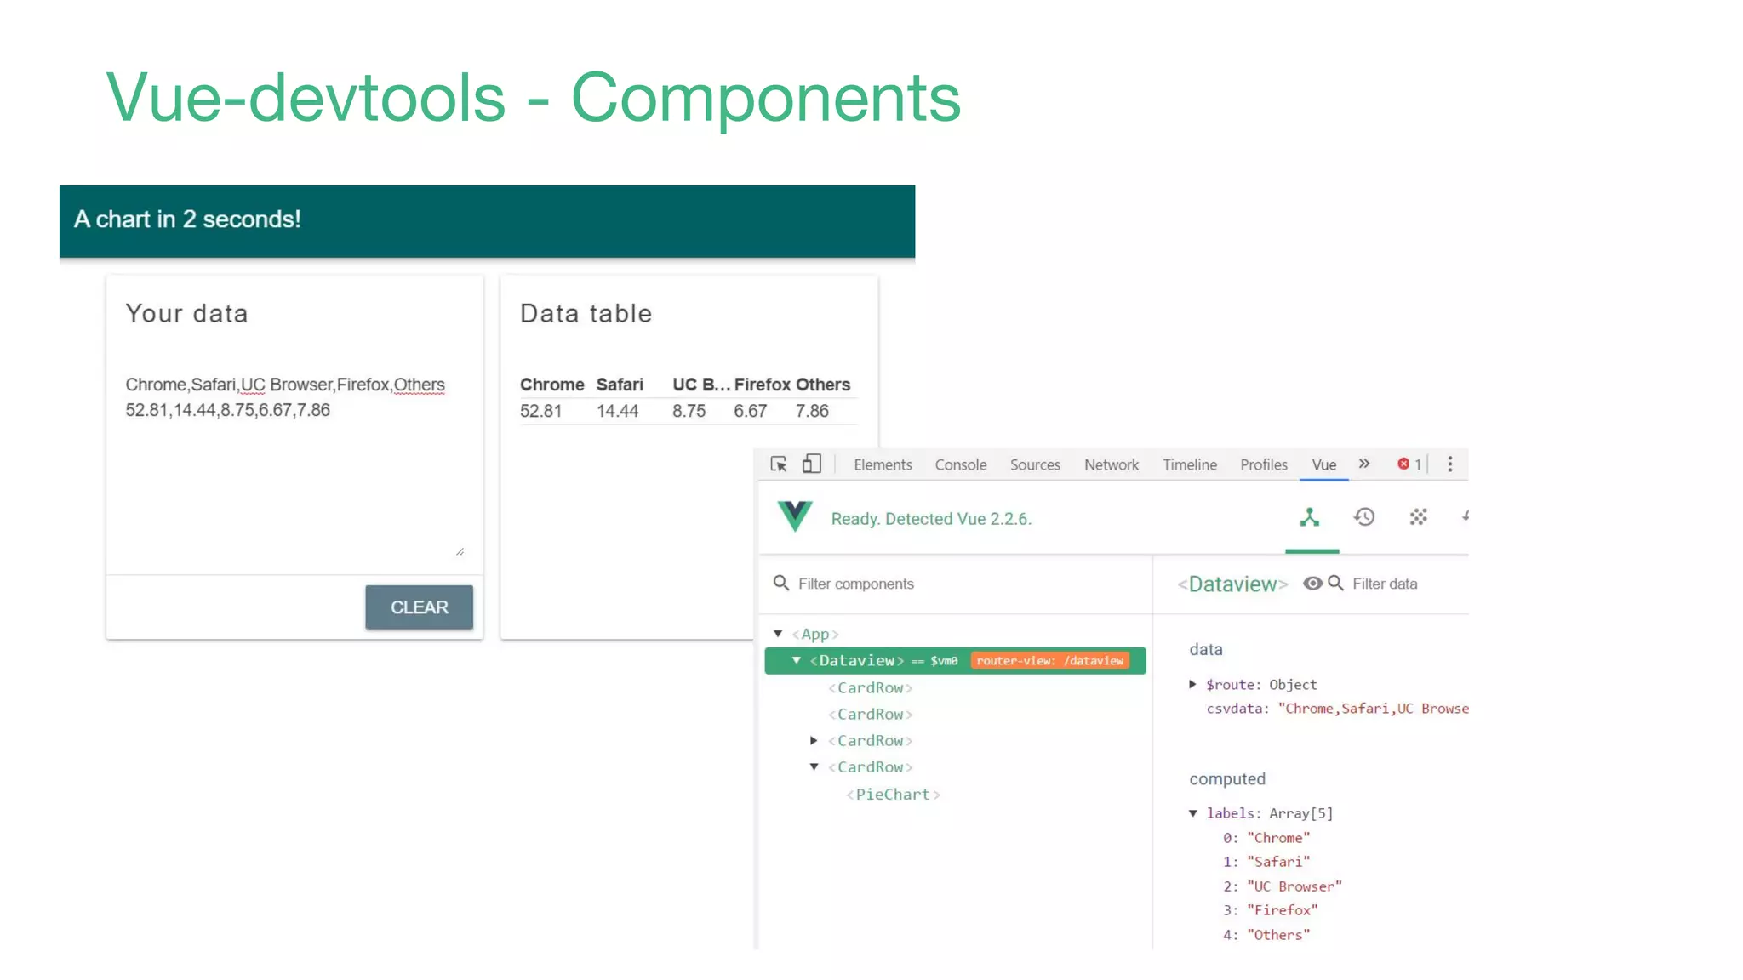1743x980 pixels.
Task: Expand the $route Object arrow
Action: point(1192,684)
